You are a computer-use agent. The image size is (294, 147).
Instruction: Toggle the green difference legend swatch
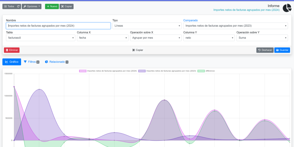coord(201,71)
